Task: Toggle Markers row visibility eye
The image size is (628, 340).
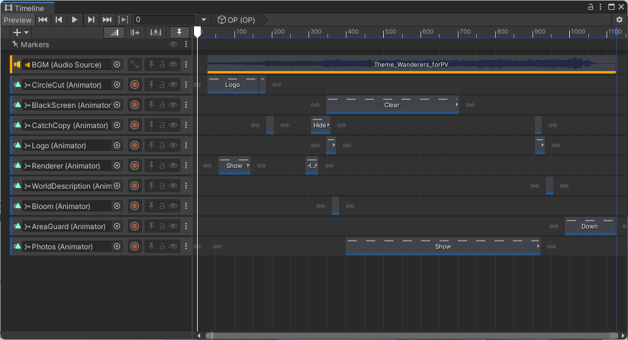Action: [173, 44]
